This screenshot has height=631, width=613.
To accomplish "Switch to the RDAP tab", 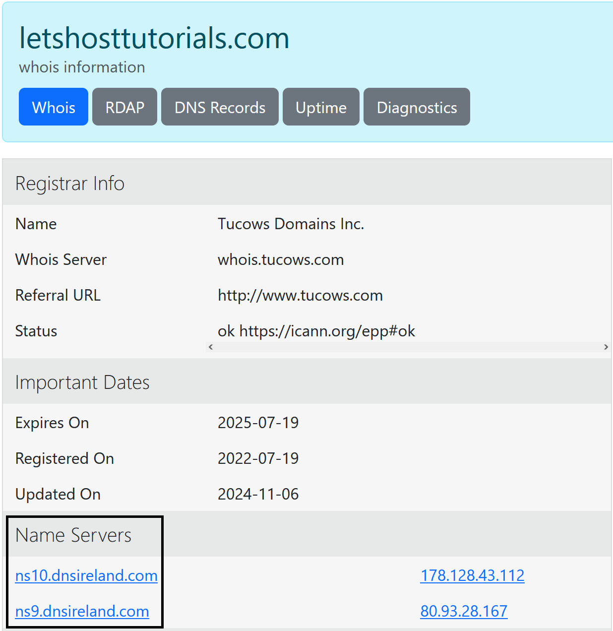I will click(x=124, y=107).
